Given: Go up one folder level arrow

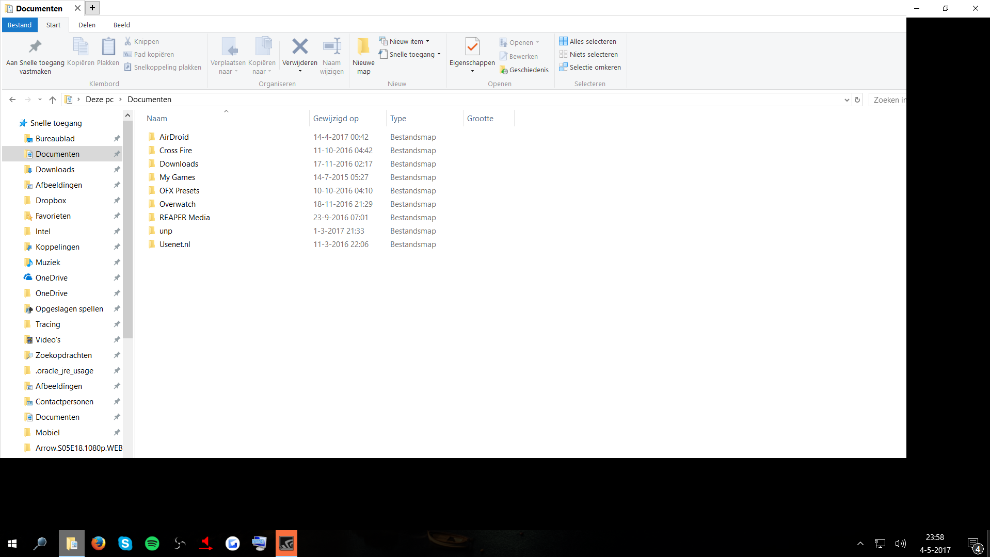Looking at the screenshot, I should (x=53, y=100).
